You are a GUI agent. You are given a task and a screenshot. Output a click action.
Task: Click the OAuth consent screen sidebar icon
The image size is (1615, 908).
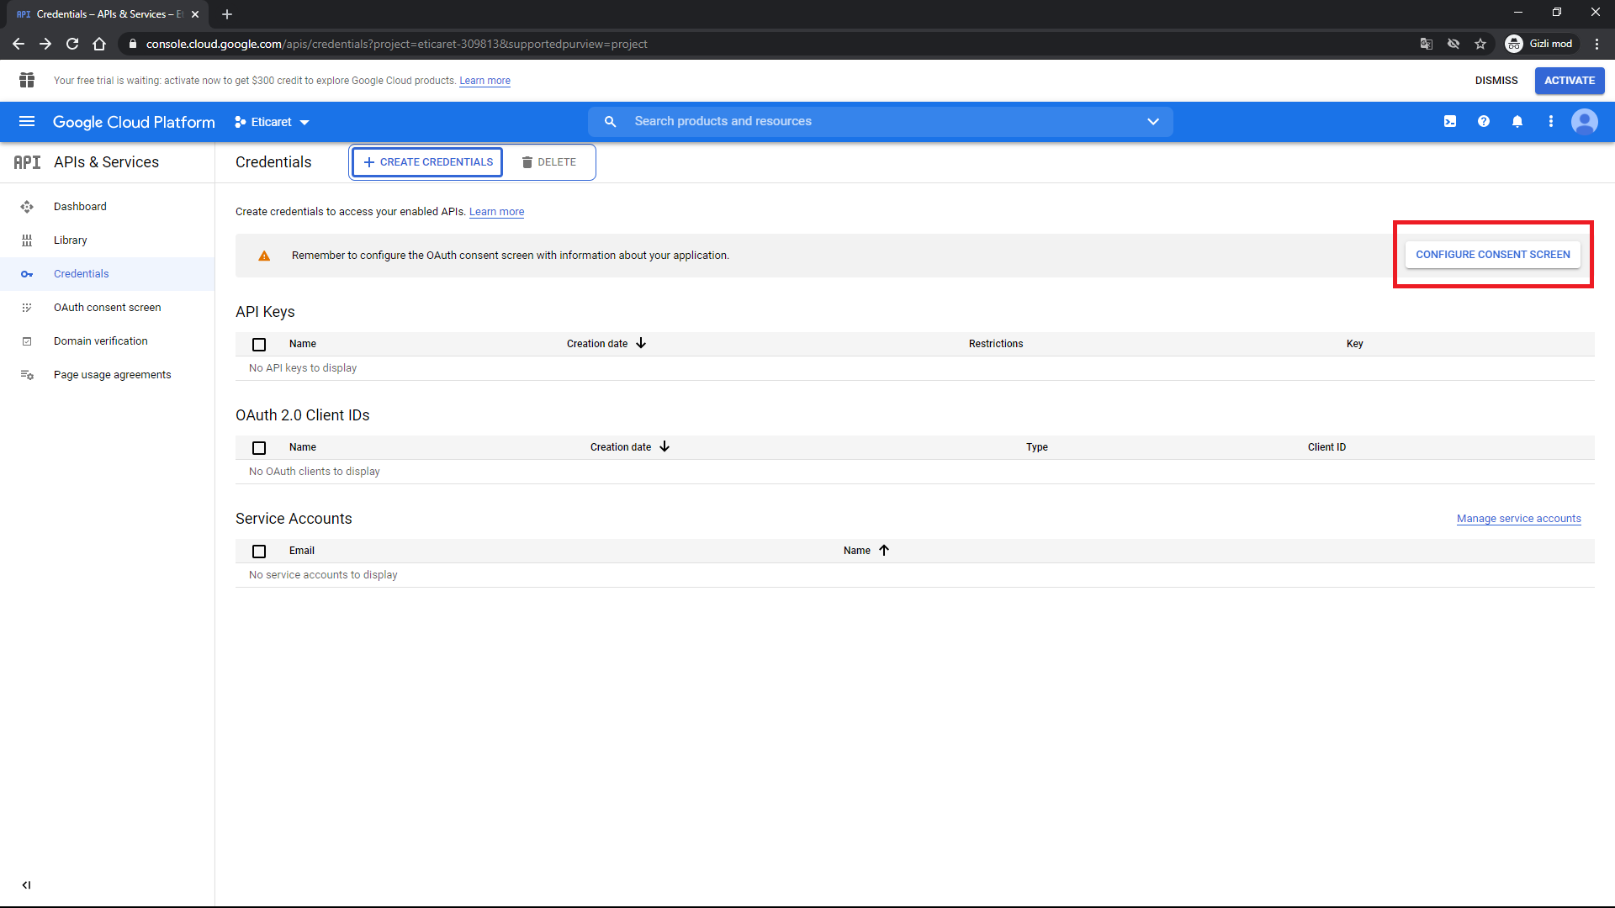point(27,308)
